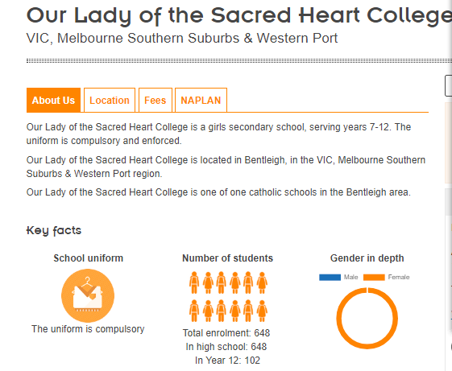
Task: Open the About Us tab
Action: 53,100
